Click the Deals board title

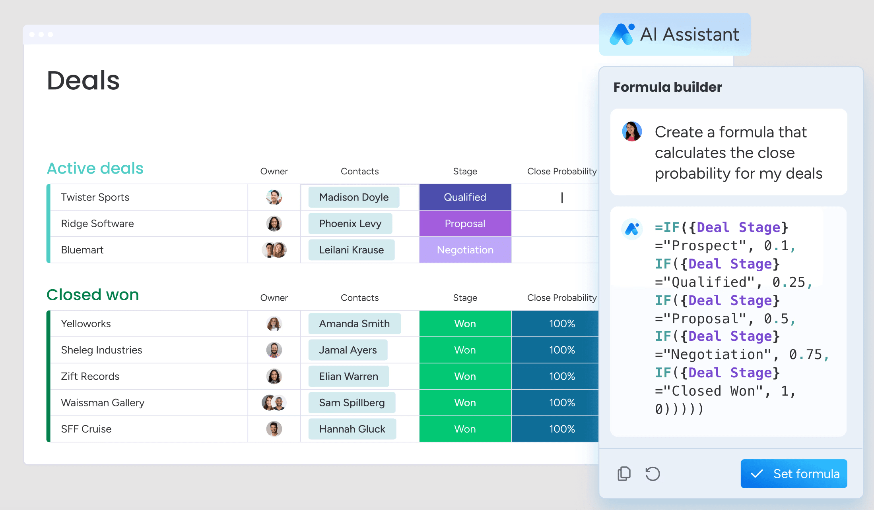(x=83, y=80)
